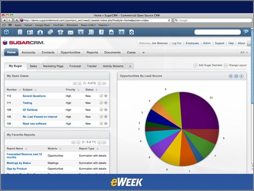Click the Log Out link
254x191 pixels.
pos(177,43)
